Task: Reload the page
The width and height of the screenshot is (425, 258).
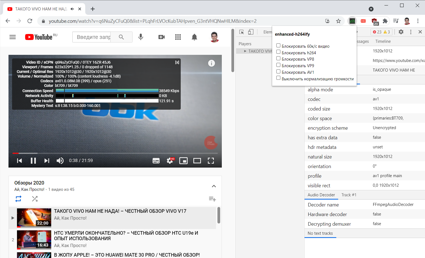Action: (30, 21)
